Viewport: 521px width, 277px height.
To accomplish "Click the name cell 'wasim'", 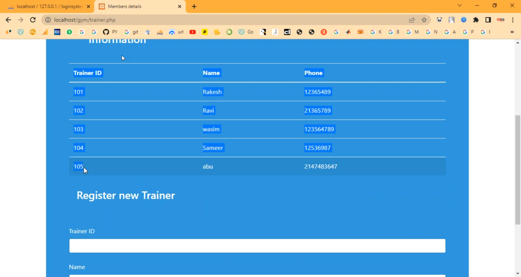I will [211, 129].
